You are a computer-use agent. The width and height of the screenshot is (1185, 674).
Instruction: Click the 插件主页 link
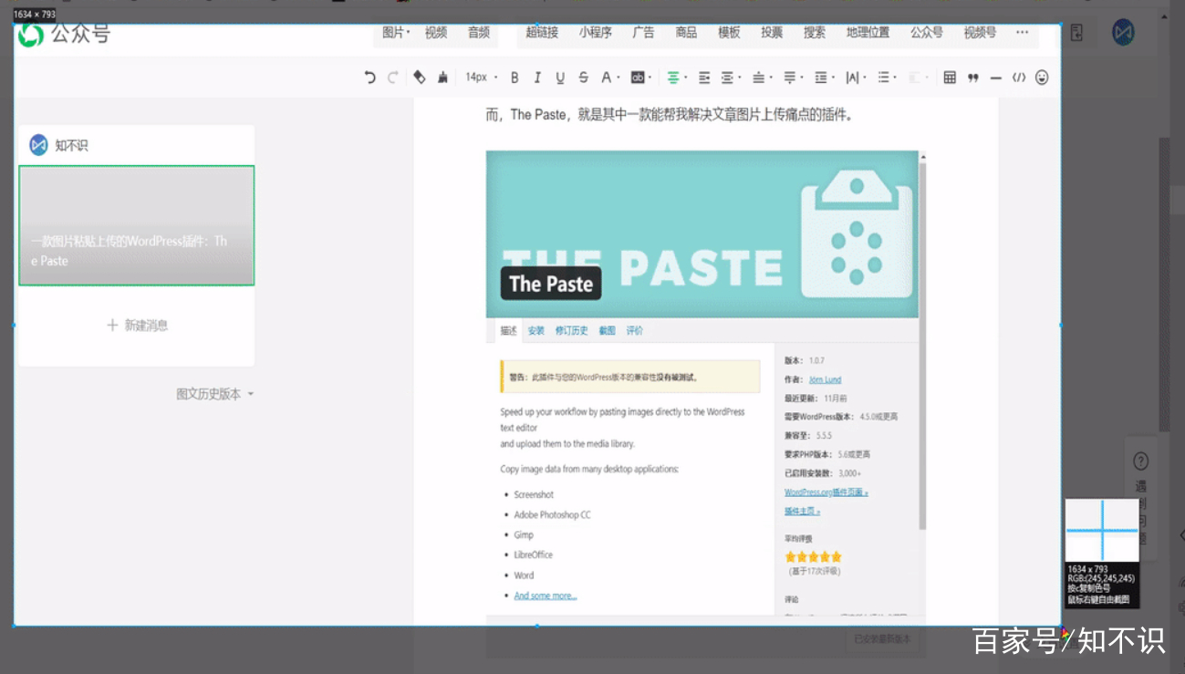[x=803, y=512]
